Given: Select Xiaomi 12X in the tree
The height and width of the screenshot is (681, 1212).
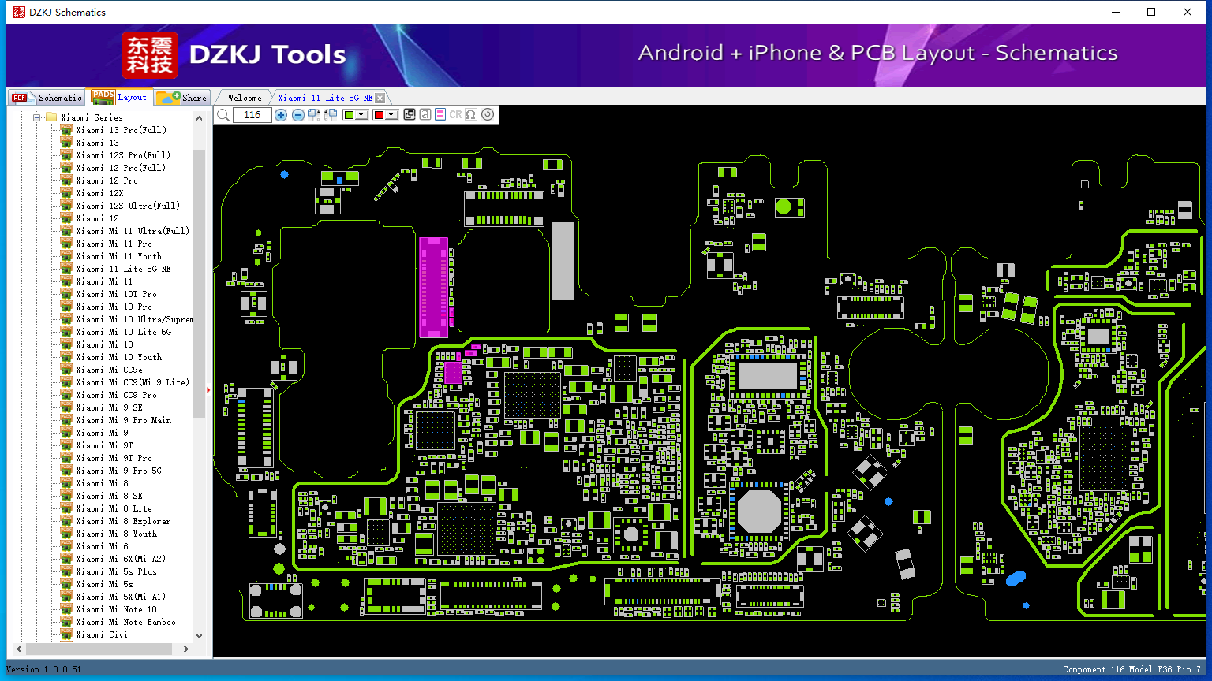Looking at the screenshot, I should tap(99, 193).
